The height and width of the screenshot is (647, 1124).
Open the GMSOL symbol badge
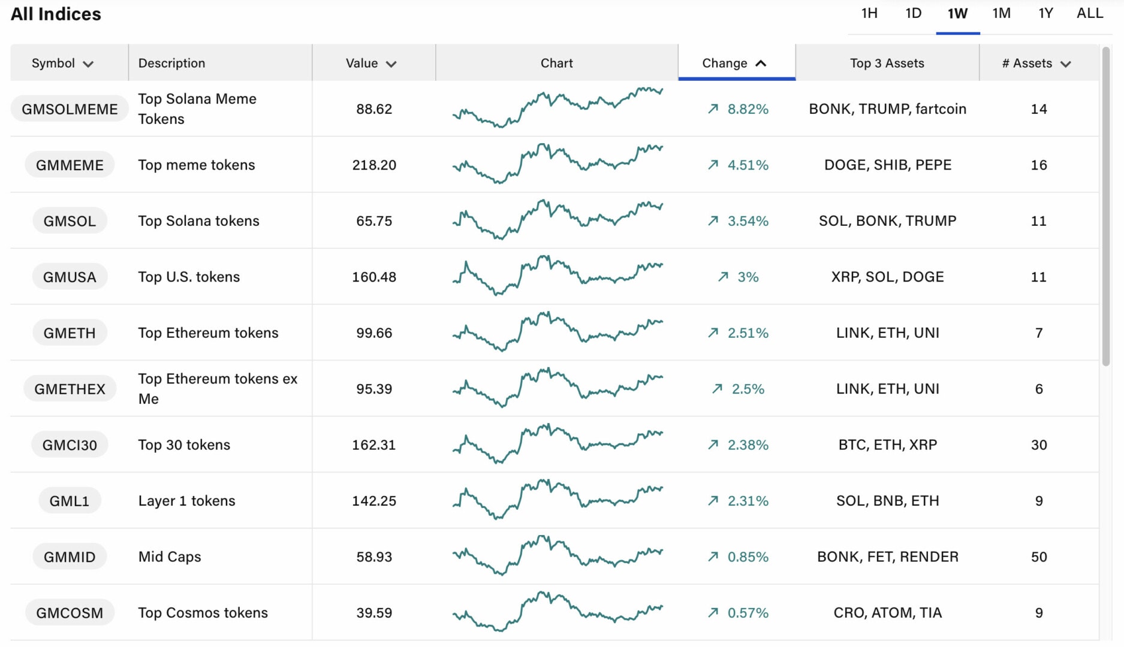point(70,221)
